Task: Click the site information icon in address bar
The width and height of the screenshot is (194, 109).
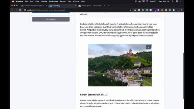Action: coord(25,10)
